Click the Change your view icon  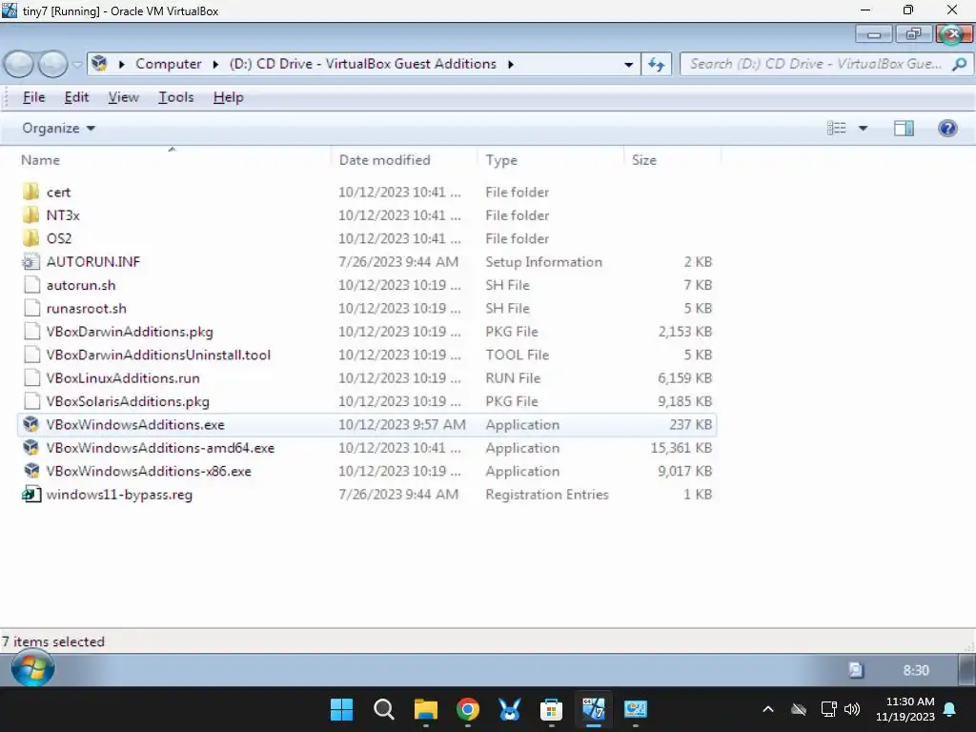click(x=837, y=129)
